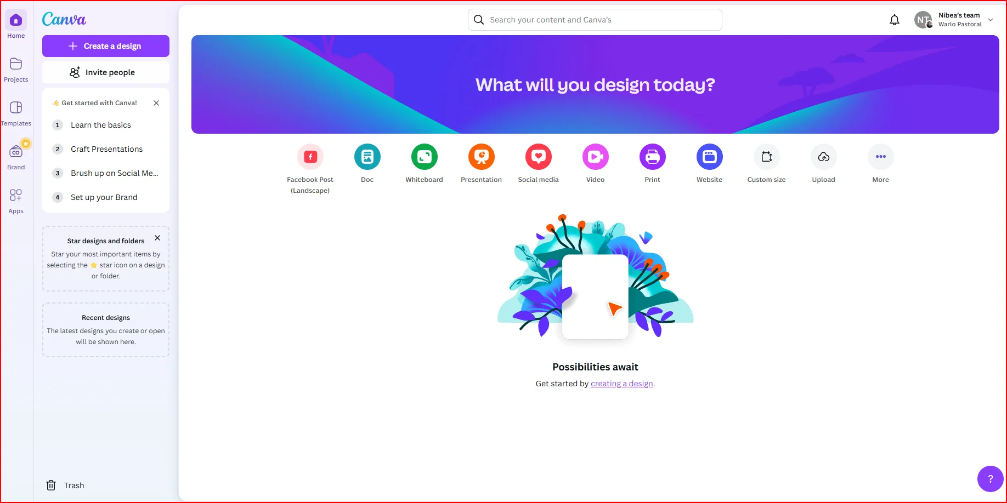Image resolution: width=1007 pixels, height=503 pixels.
Task: Follow the creating a design link
Action: 622,384
